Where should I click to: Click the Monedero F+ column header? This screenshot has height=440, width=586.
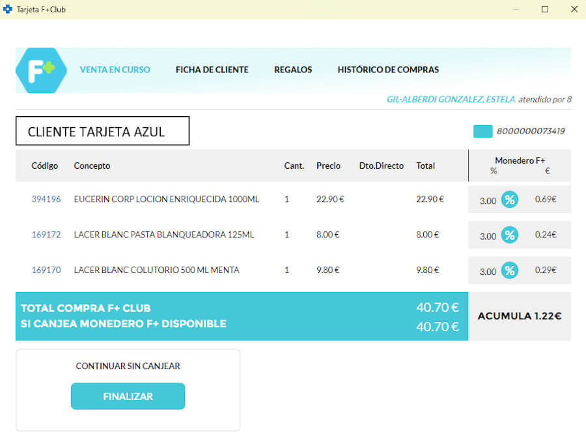(x=520, y=161)
